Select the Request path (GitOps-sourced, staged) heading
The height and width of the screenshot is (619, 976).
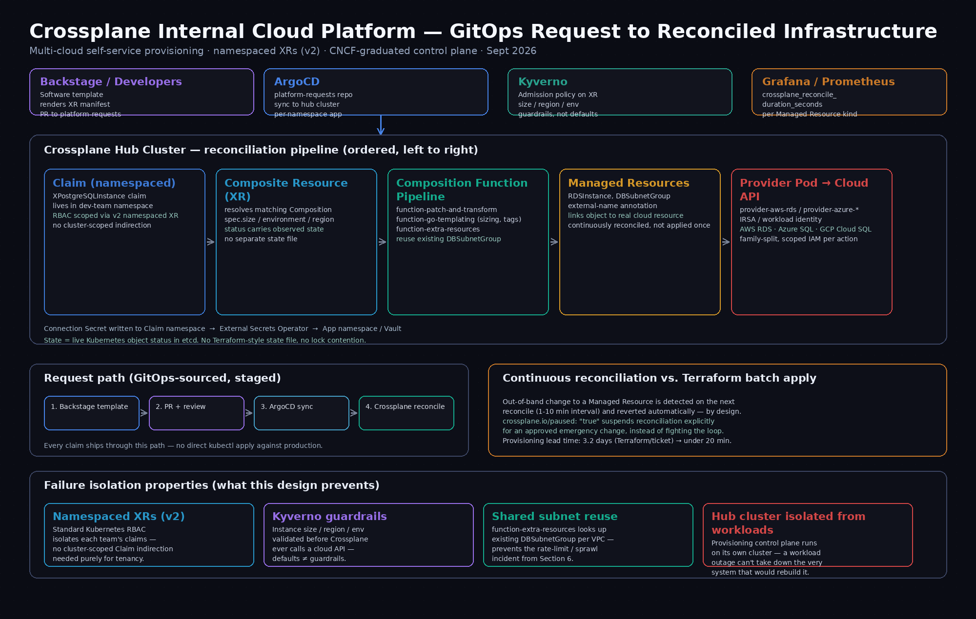coord(163,378)
